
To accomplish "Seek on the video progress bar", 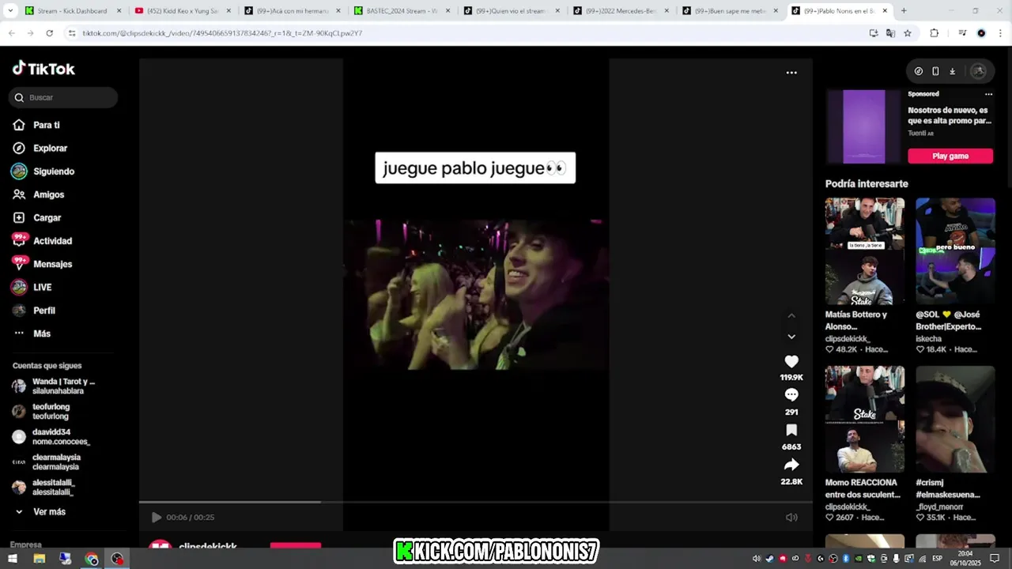I will (x=475, y=502).
